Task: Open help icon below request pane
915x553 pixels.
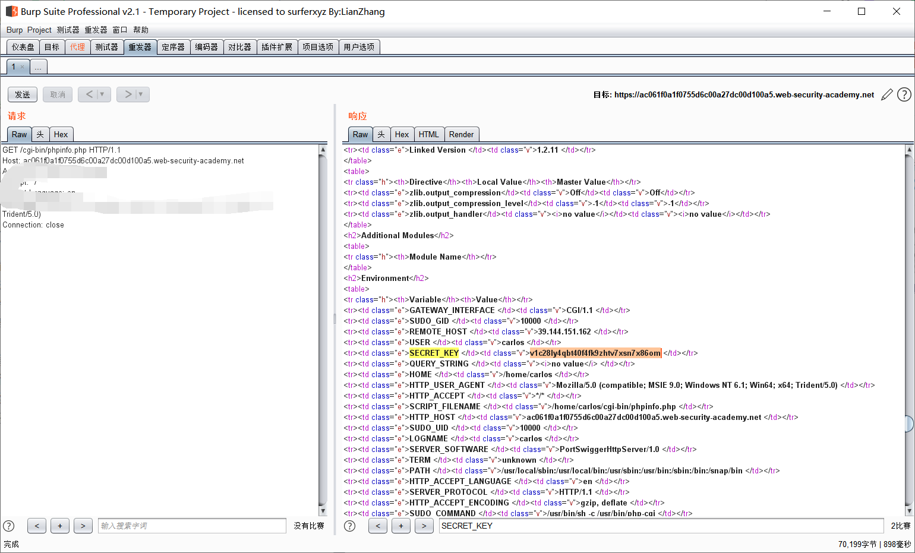Action: click(x=9, y=526)
